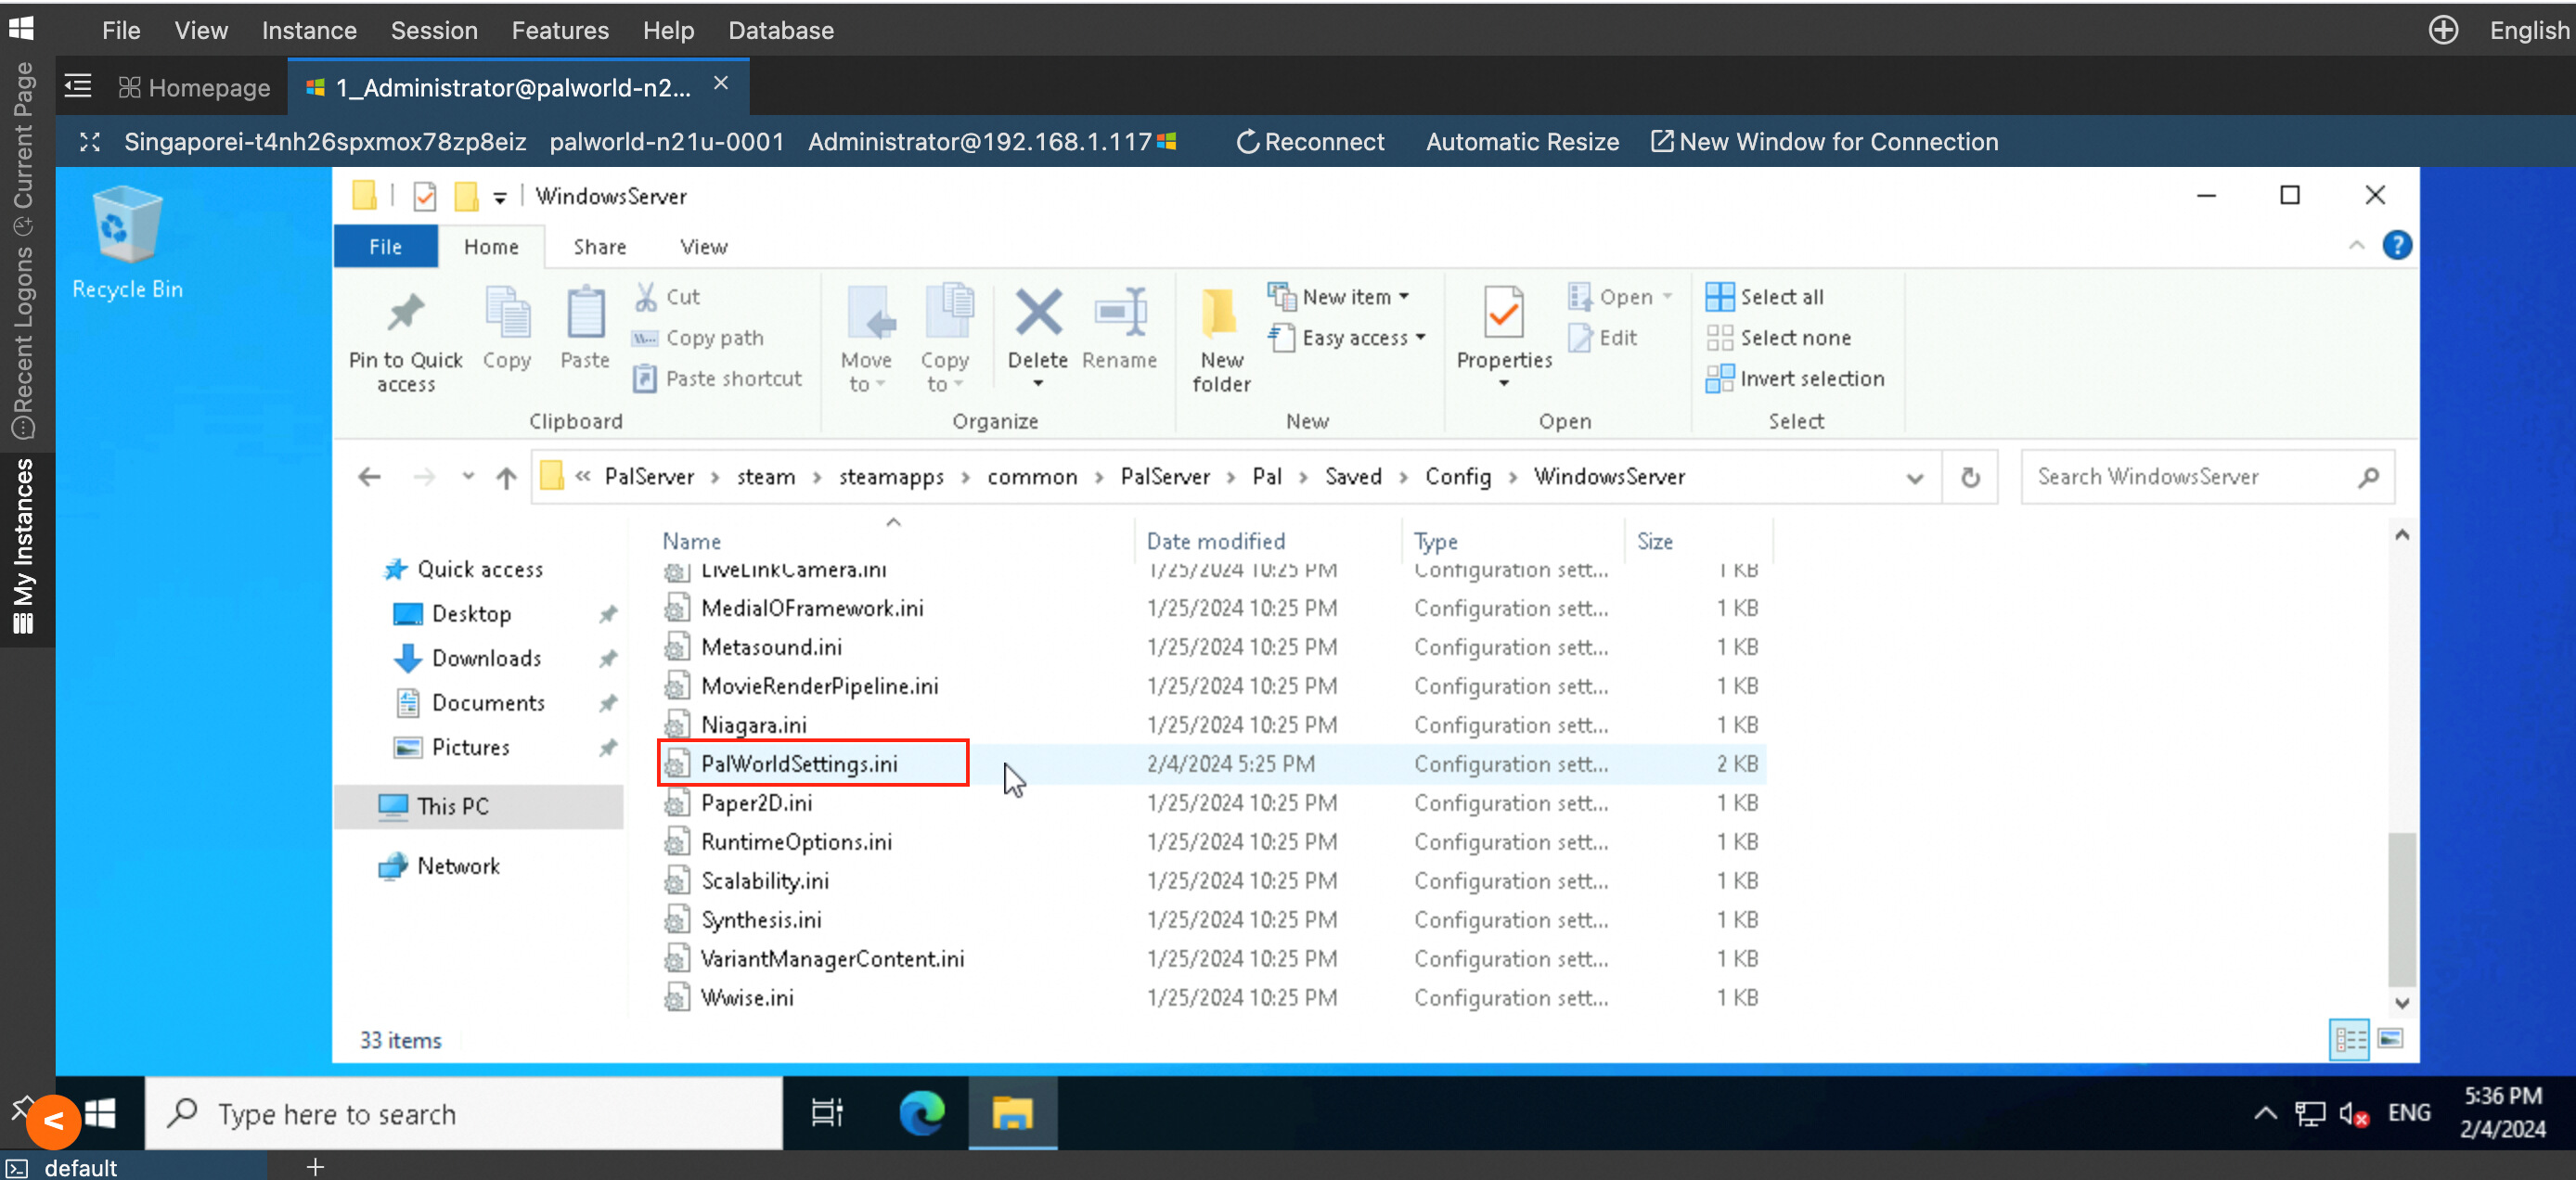Screen dimensions: 2576x1180
Task: Select RuntimeOptions.ini file
Action: [x=796, y=842]
